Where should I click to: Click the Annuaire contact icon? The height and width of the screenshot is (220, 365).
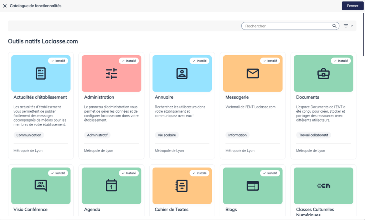pos(182,73)
